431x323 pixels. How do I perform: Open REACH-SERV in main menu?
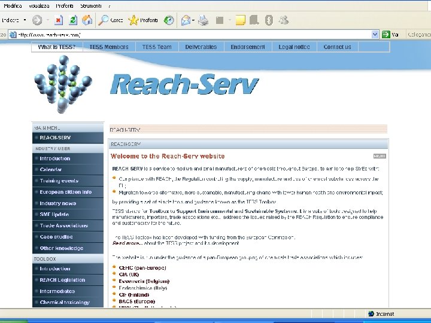68,138
